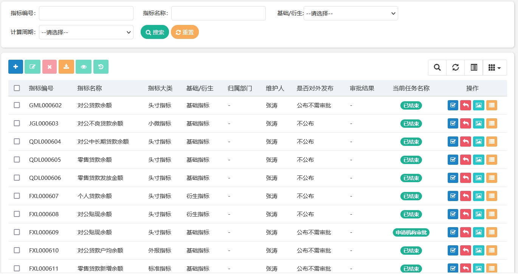This screenshot has height=274, width=518.
Task: Click teal image icon for QDL000604
Action: 478,142
